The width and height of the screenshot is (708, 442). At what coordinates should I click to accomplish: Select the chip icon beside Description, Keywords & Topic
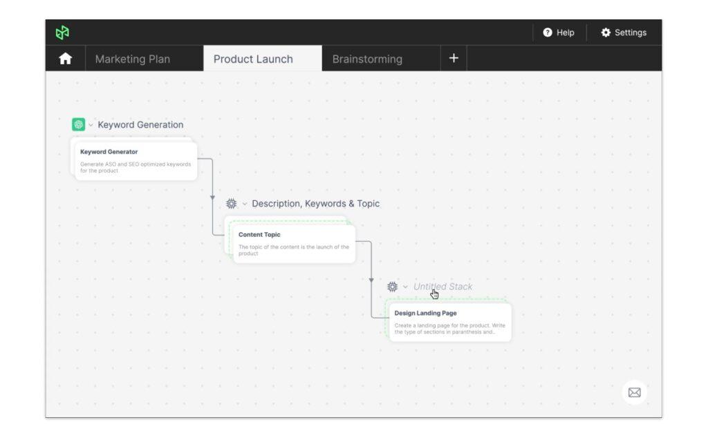(x=231, y=203)
